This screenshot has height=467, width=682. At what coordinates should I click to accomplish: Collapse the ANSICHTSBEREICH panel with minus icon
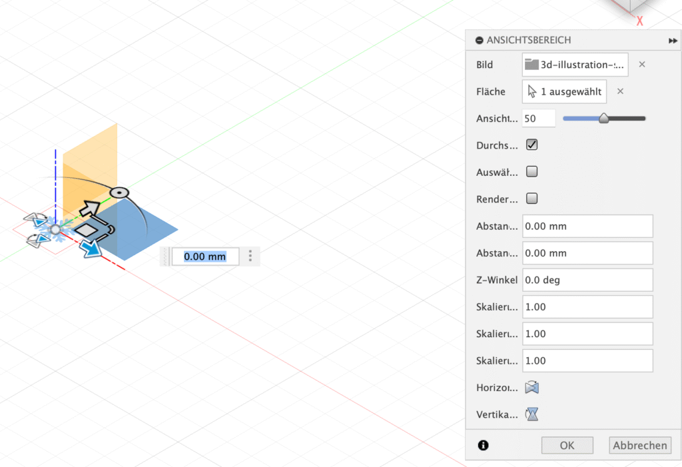click(x=479, y=41)
